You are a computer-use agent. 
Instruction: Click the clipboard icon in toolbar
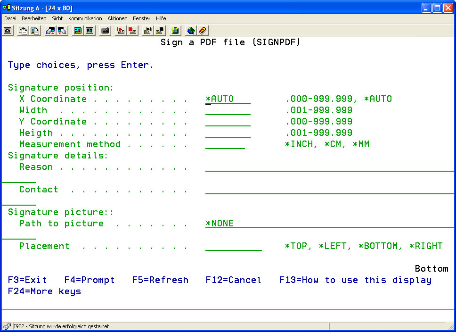175,31
